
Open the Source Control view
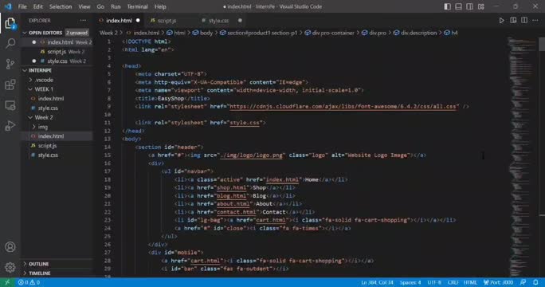(10, 64)
